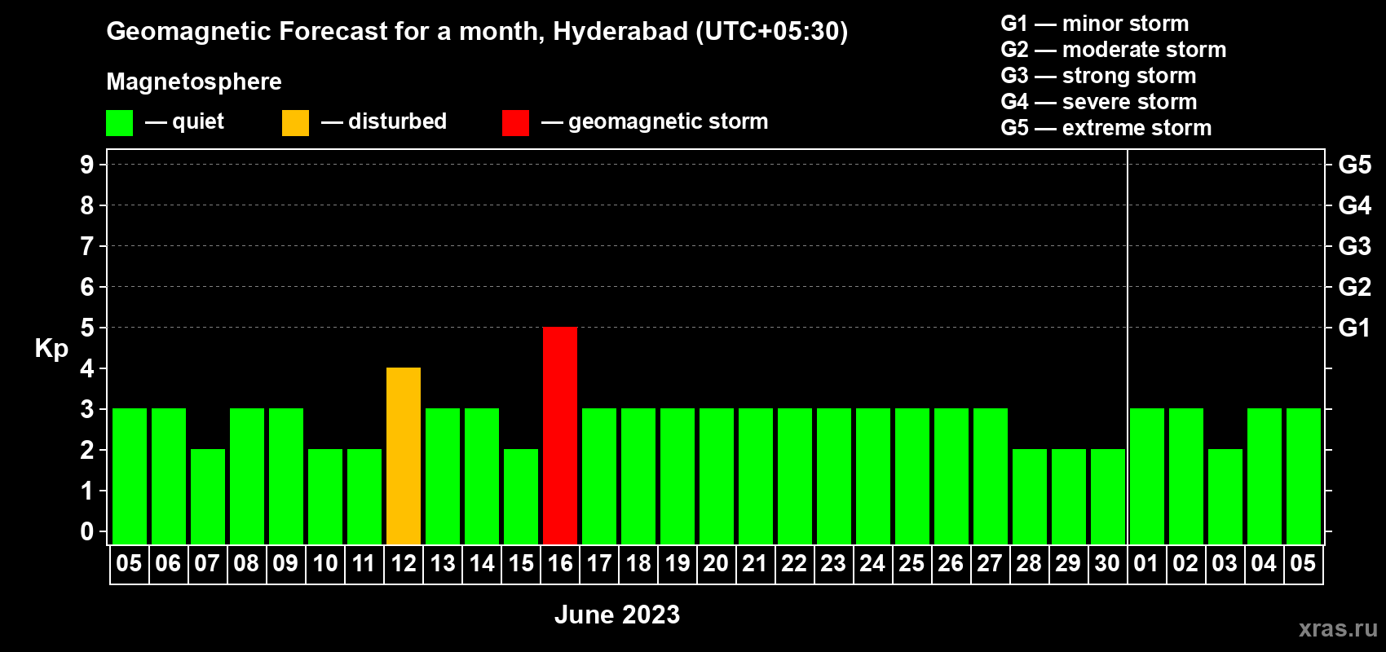Click the green "quiet" legend swatch

pos(119,123)
